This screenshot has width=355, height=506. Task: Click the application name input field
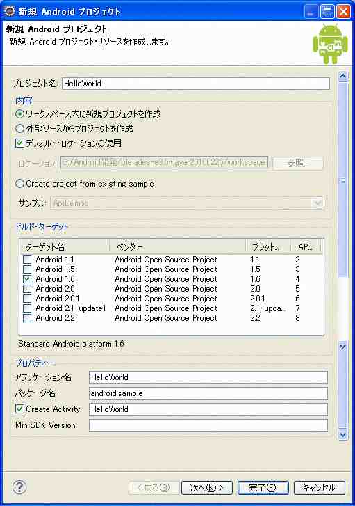[x=208, y=377]
